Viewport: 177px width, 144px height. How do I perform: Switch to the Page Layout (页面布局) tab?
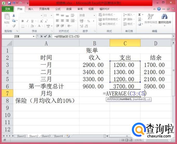coord(44,9)
